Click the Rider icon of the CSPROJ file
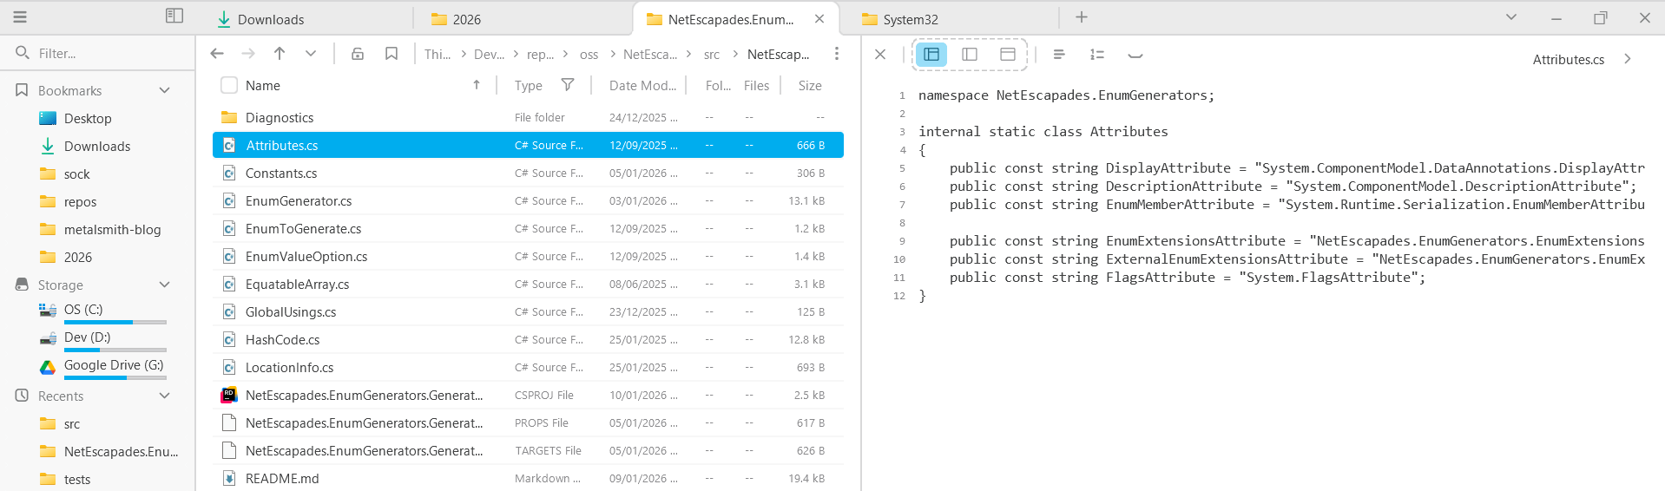 (x=229, y=395)
